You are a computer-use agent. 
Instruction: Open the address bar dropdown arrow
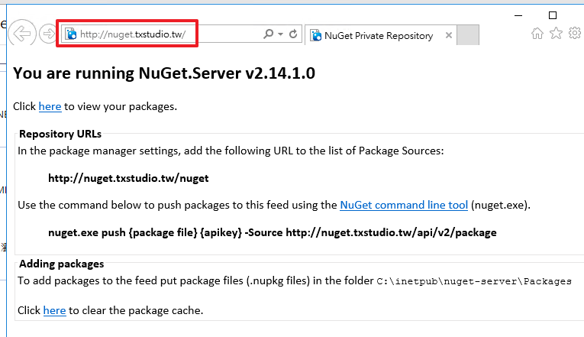click(x=280, y=34)
